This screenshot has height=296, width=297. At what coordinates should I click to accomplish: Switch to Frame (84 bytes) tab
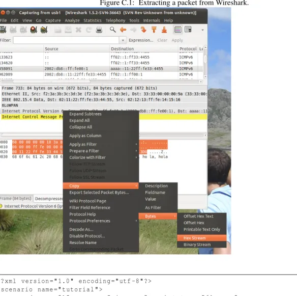[x=16, y=199]
